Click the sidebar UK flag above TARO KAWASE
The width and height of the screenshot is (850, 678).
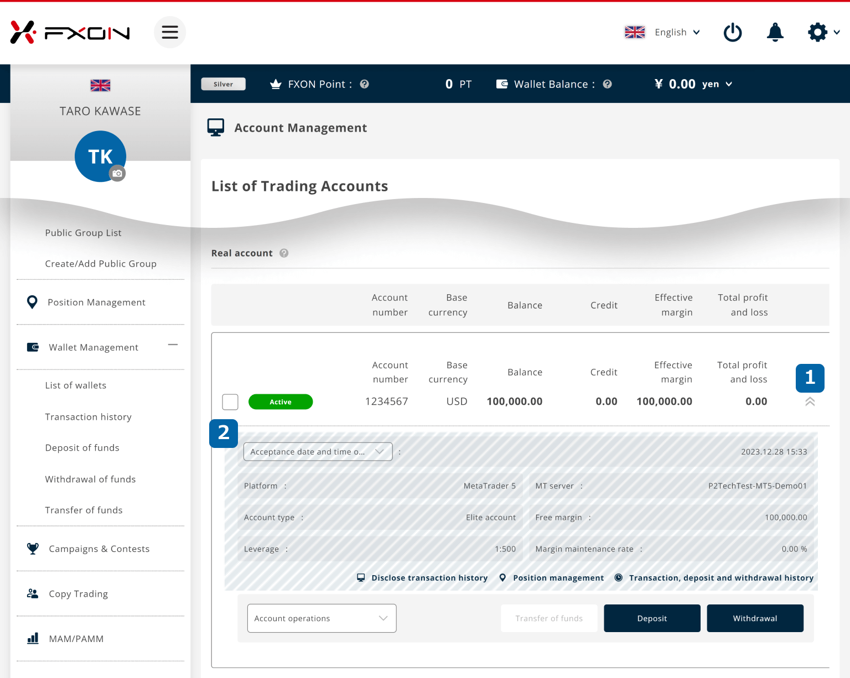pos(100,85)
